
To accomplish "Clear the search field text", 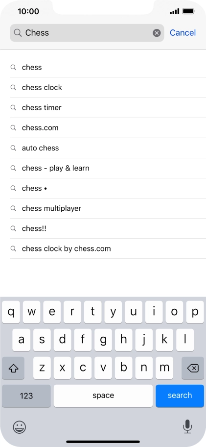I will click(x=157, y=33).
